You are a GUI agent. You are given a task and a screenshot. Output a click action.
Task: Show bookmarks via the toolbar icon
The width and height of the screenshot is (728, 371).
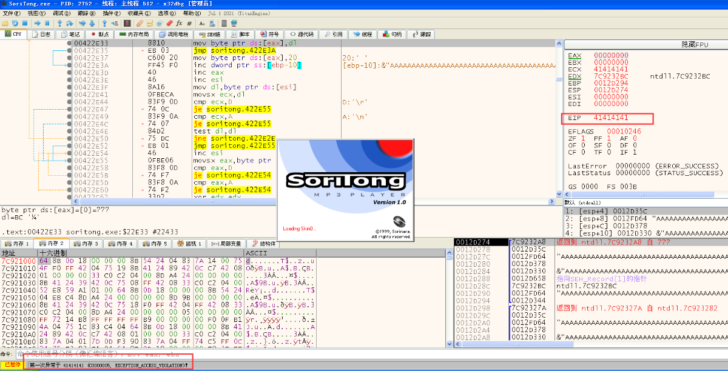tap(169, 23)
